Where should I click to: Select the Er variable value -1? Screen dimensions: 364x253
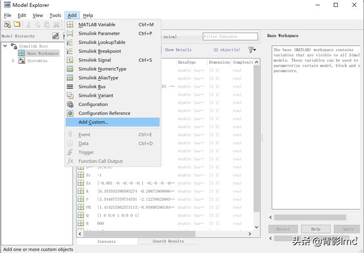[x=100, y=175]
